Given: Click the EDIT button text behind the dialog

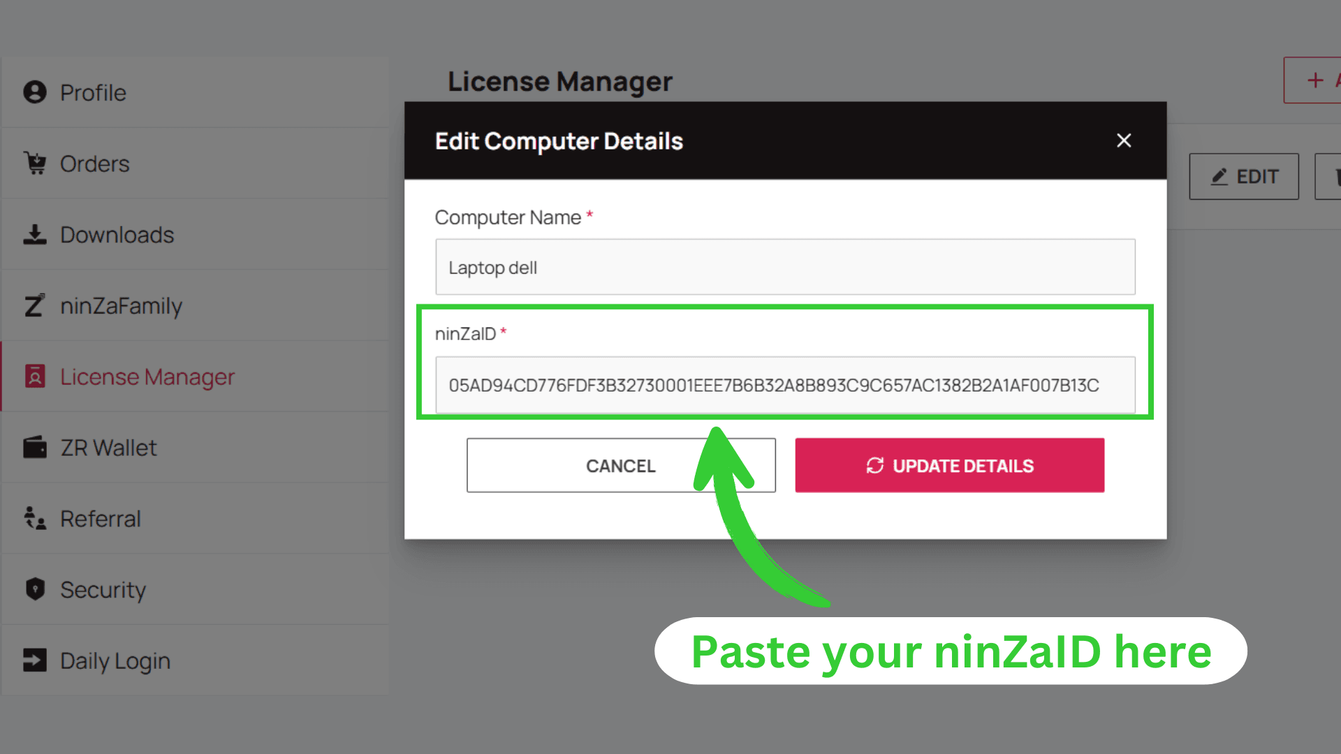Looking at the screenshot, I should coord(1257,177).
